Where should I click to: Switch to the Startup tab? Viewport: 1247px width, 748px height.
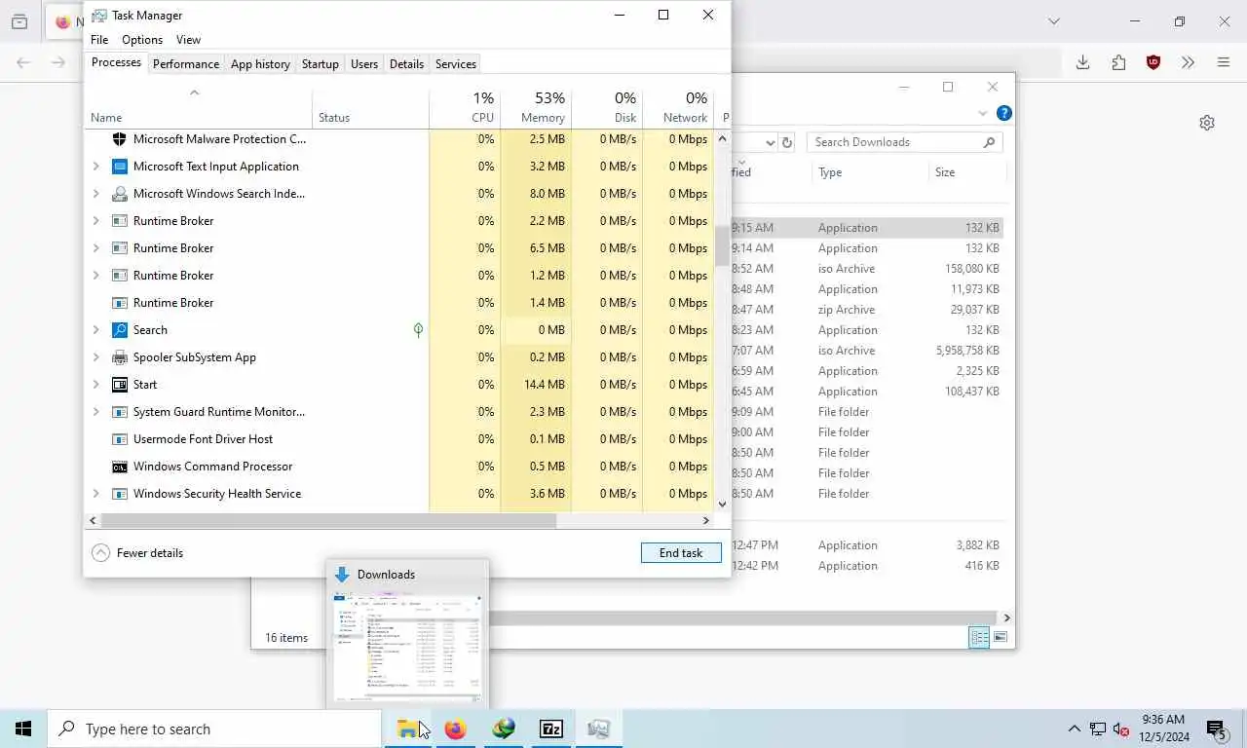pos(320,64)
